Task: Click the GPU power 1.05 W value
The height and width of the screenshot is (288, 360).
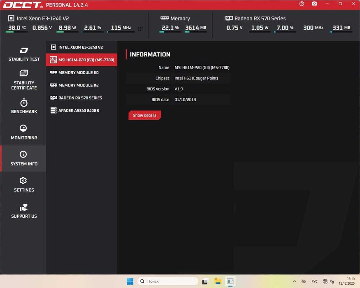Action: click(x=260, y=28)
